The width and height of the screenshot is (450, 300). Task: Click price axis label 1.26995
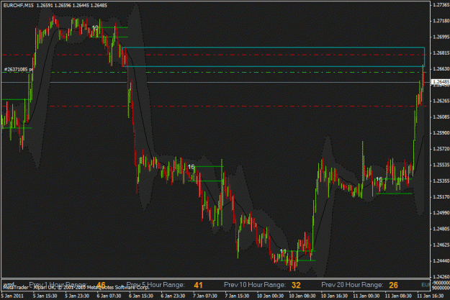coord(441,37)
